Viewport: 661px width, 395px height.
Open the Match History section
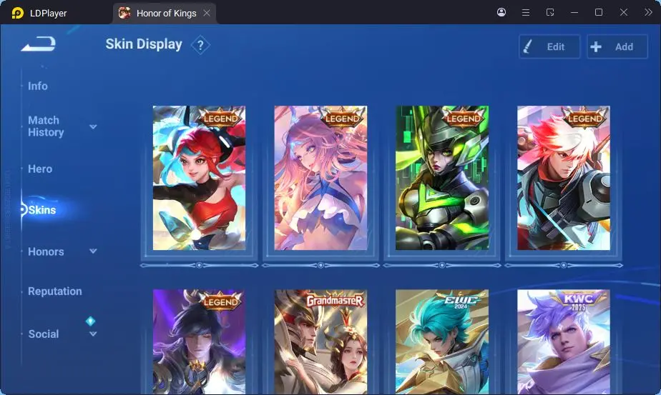[x=46, y=126]
